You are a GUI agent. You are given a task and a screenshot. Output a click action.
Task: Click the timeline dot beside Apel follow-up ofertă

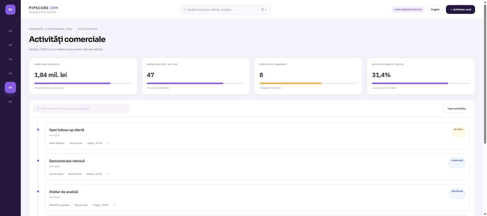coord(38,130)
